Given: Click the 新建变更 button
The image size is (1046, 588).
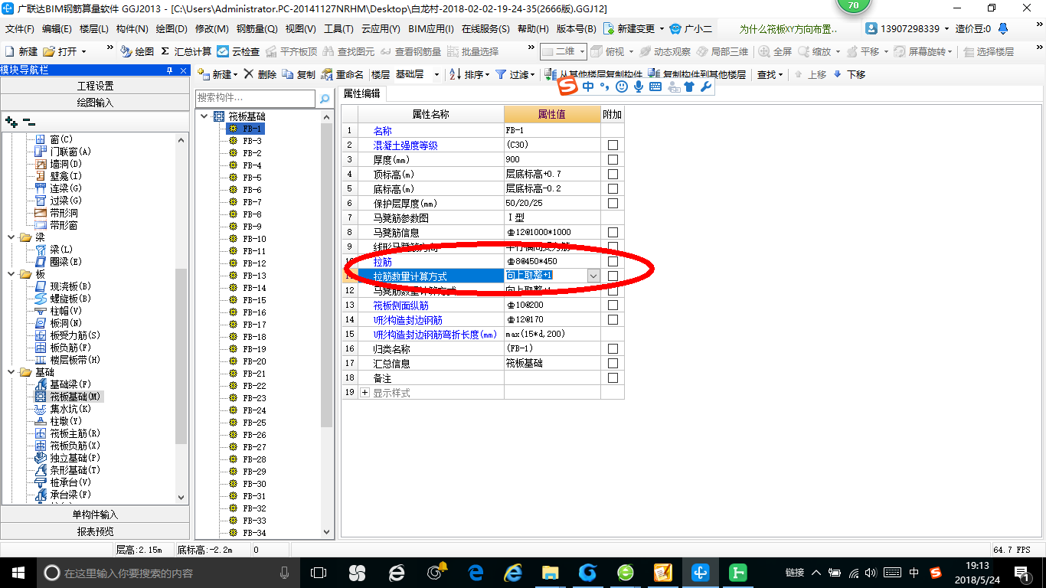Looking at the screenshot, I should tap(633, 29).
